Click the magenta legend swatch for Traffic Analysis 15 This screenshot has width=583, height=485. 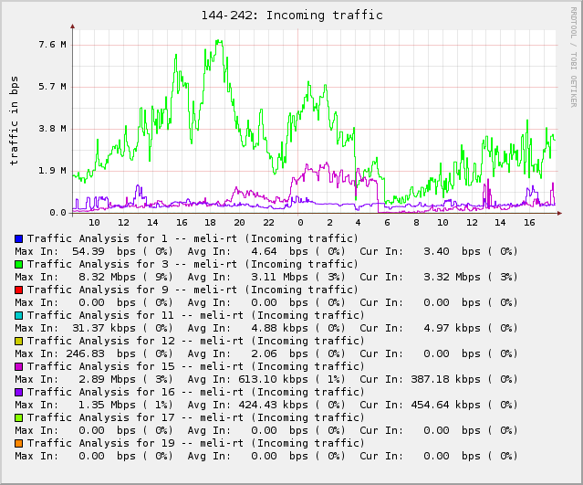(x=18, y=366)
